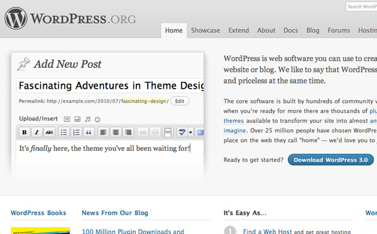Click the Add Video upload icon

(x=77, y=119)
